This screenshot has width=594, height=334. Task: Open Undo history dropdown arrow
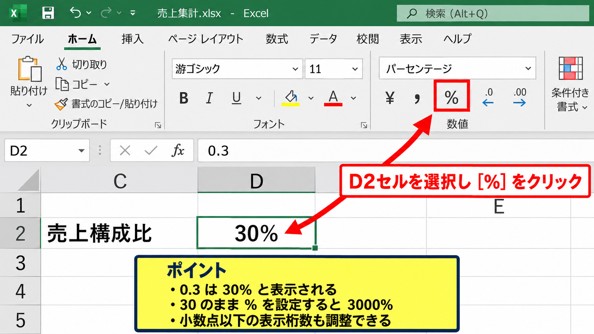pyautogui.click(x=89, y=13)
